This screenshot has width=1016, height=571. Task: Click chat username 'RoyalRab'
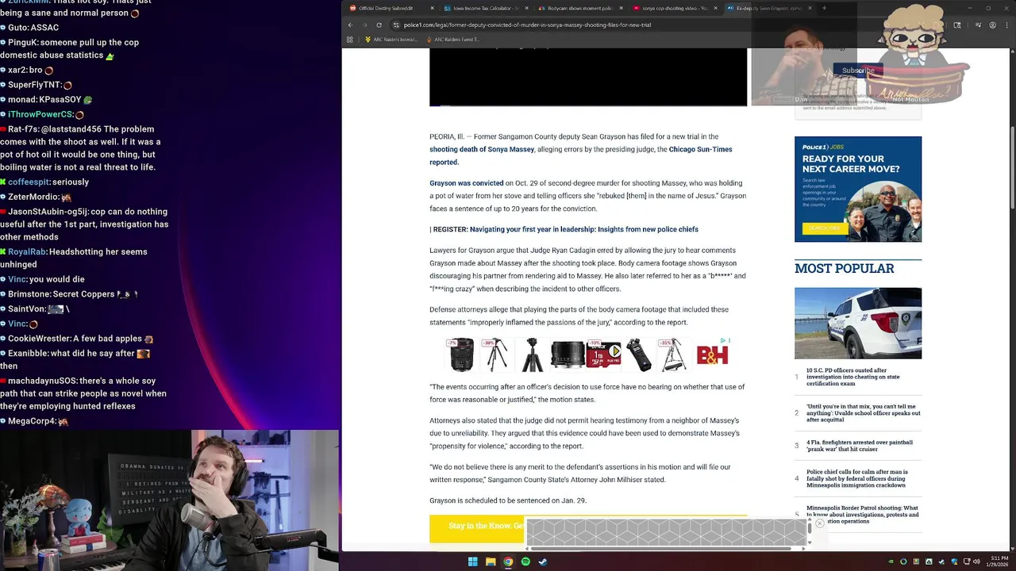tap(27, 252)
